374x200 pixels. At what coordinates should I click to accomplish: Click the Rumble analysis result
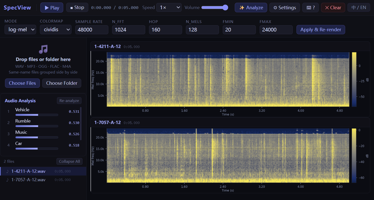click(43, 123)
